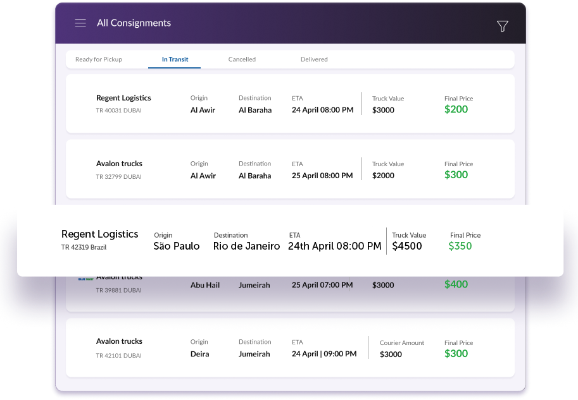This screenshot has width=578, height=400.
Task: Click TR 40031 DUBAI reference
Action: pyautogui.click(x=118, y=111)
